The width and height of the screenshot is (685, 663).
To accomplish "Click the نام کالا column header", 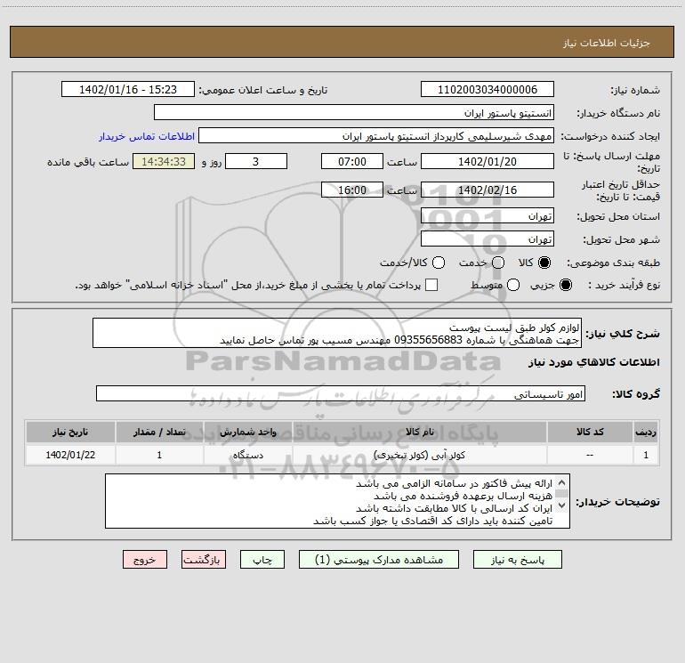I will click(x=419, y=432).
